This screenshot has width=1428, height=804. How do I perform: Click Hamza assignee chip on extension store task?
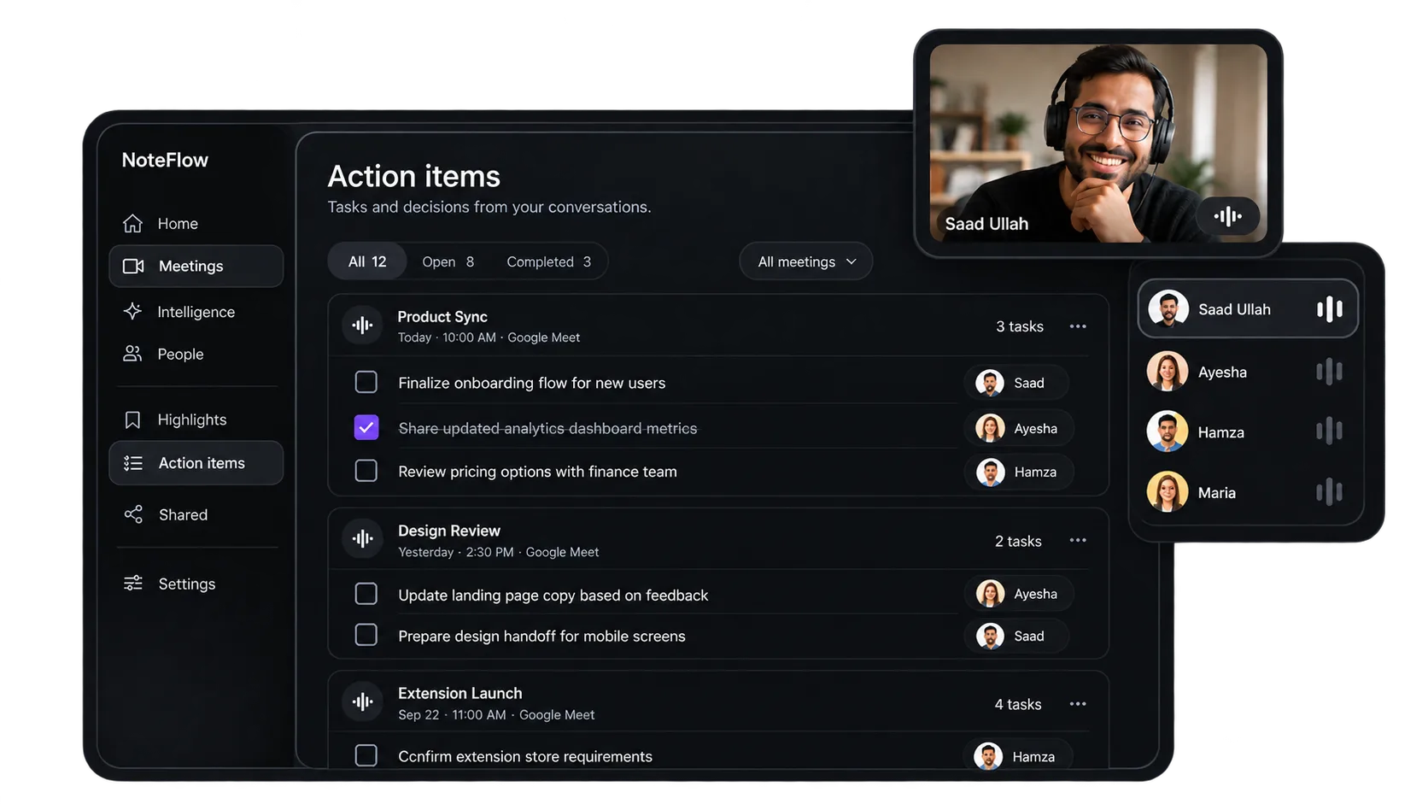1018,756
